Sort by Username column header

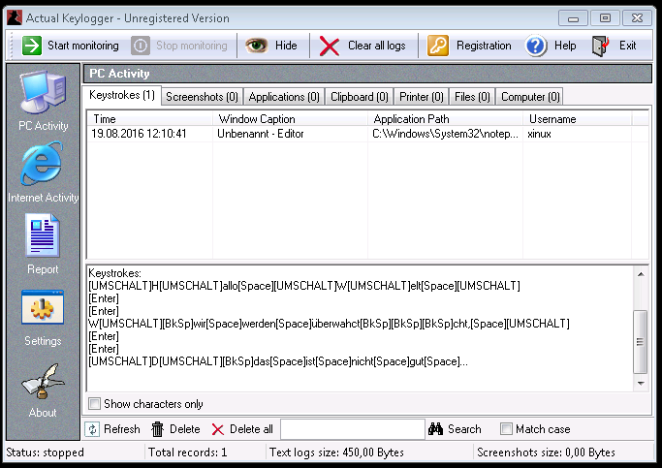click(577, 119)
